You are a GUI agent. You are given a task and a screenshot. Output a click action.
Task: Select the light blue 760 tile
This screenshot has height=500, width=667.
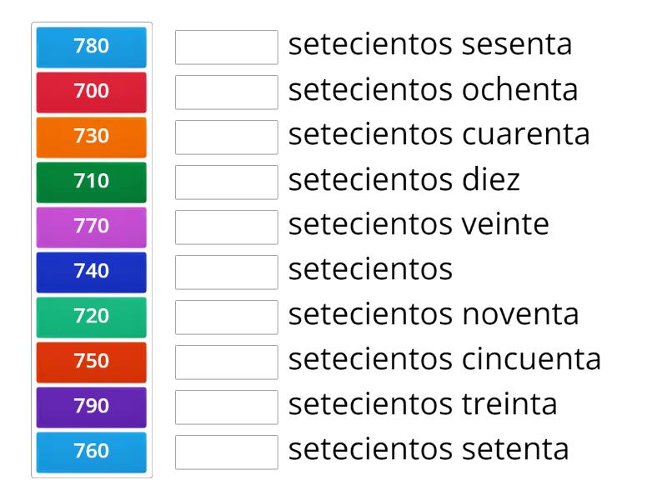coord(90,452)
